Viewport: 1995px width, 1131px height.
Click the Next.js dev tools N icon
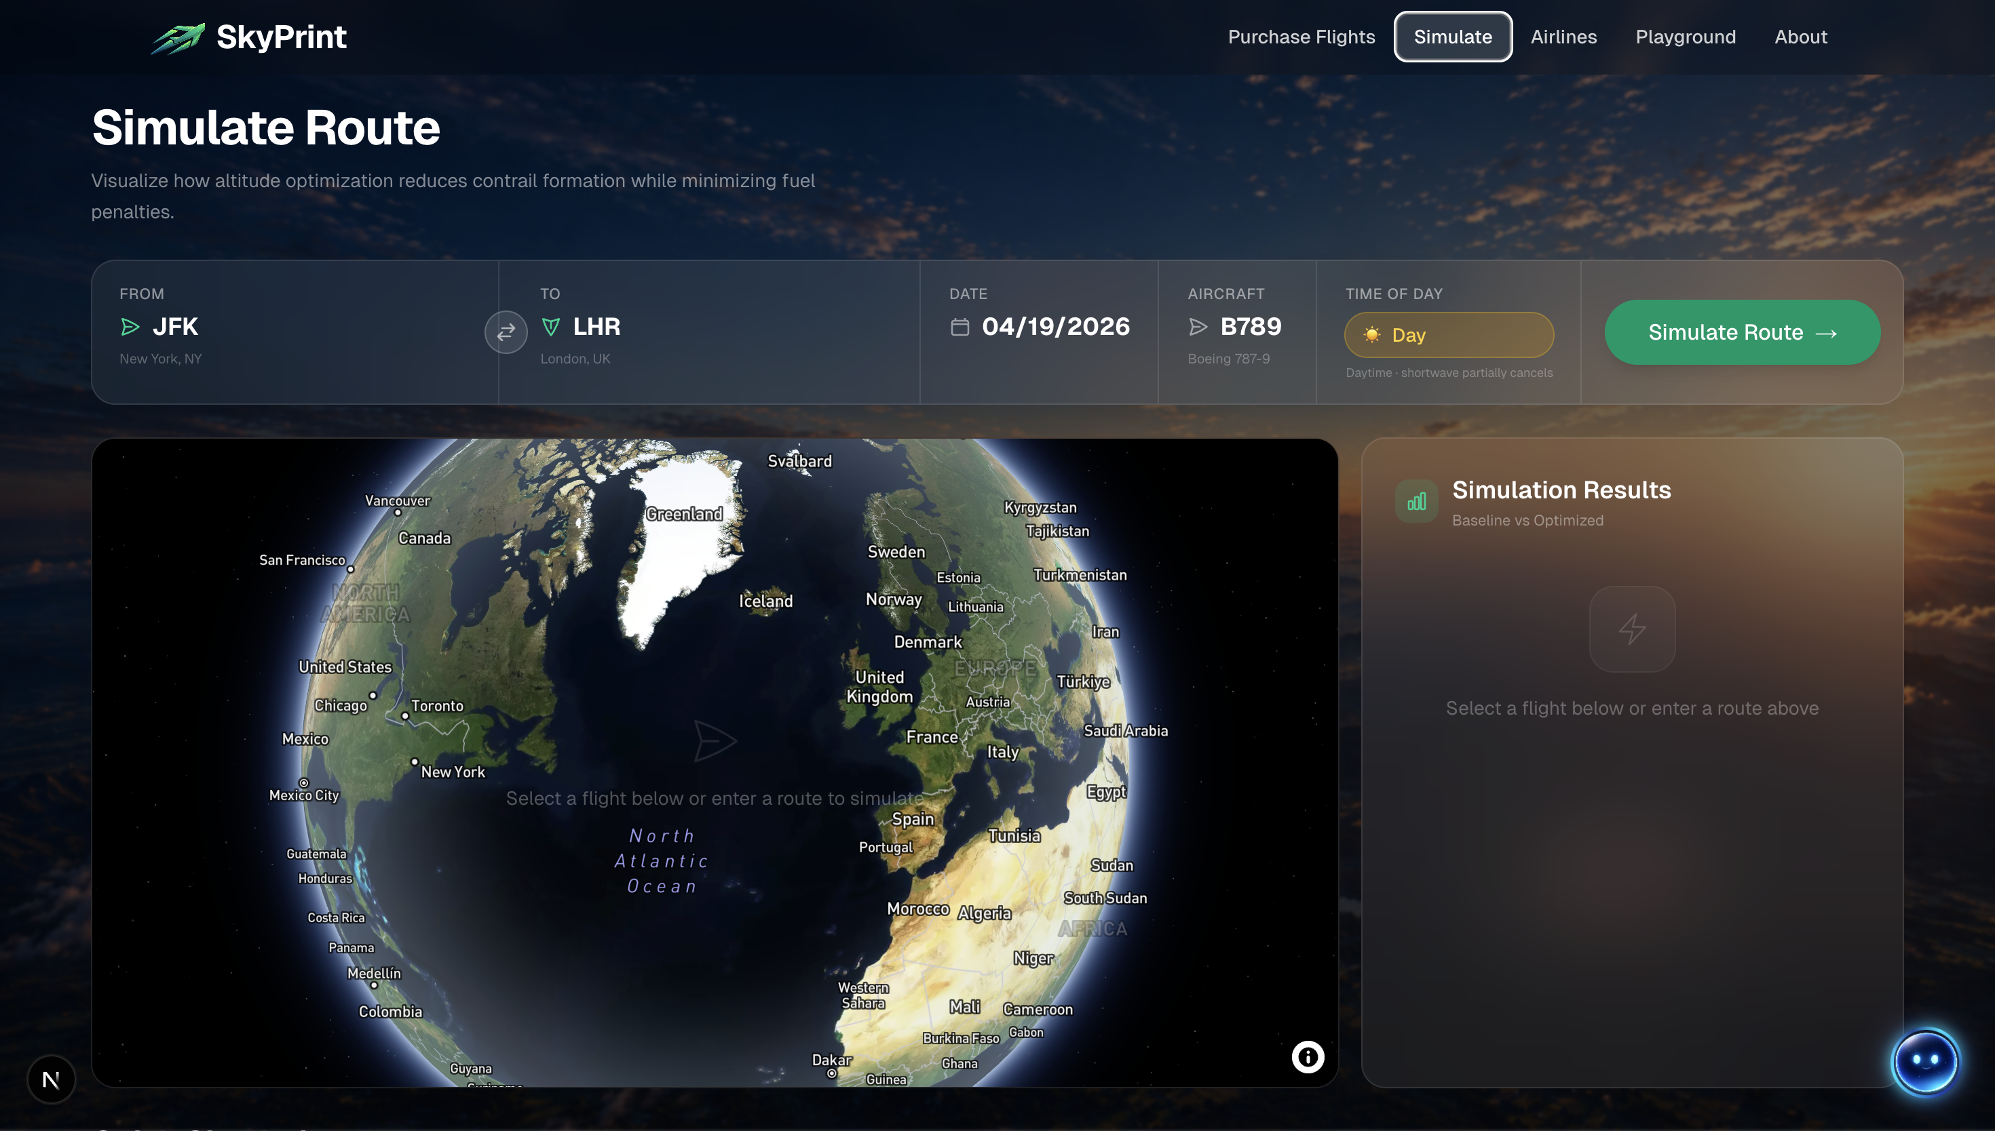(x=52, y=1079)
